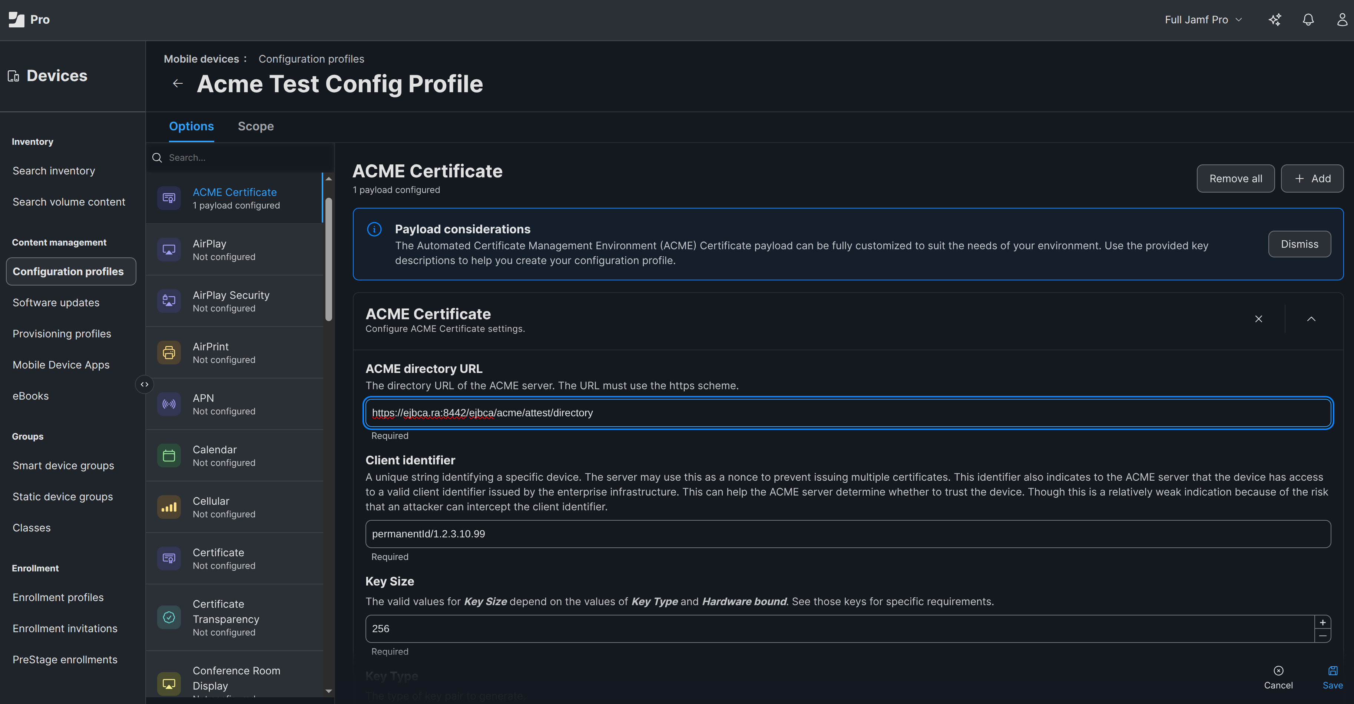The image size is (1354, 704).
Task: Select Configuration profiles in sidebar
Action: pos(71,271)
